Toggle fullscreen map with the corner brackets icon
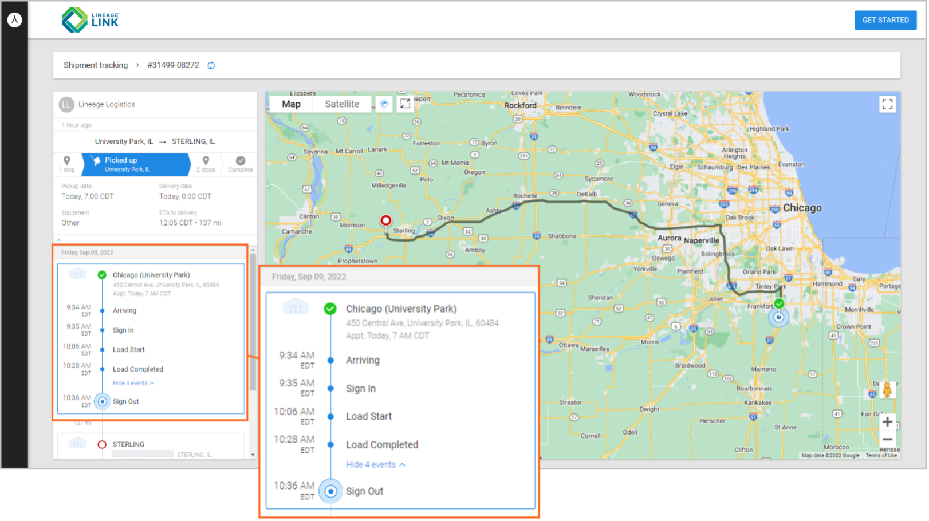This screenshot has width=929, height=521. tap(887, 104)
